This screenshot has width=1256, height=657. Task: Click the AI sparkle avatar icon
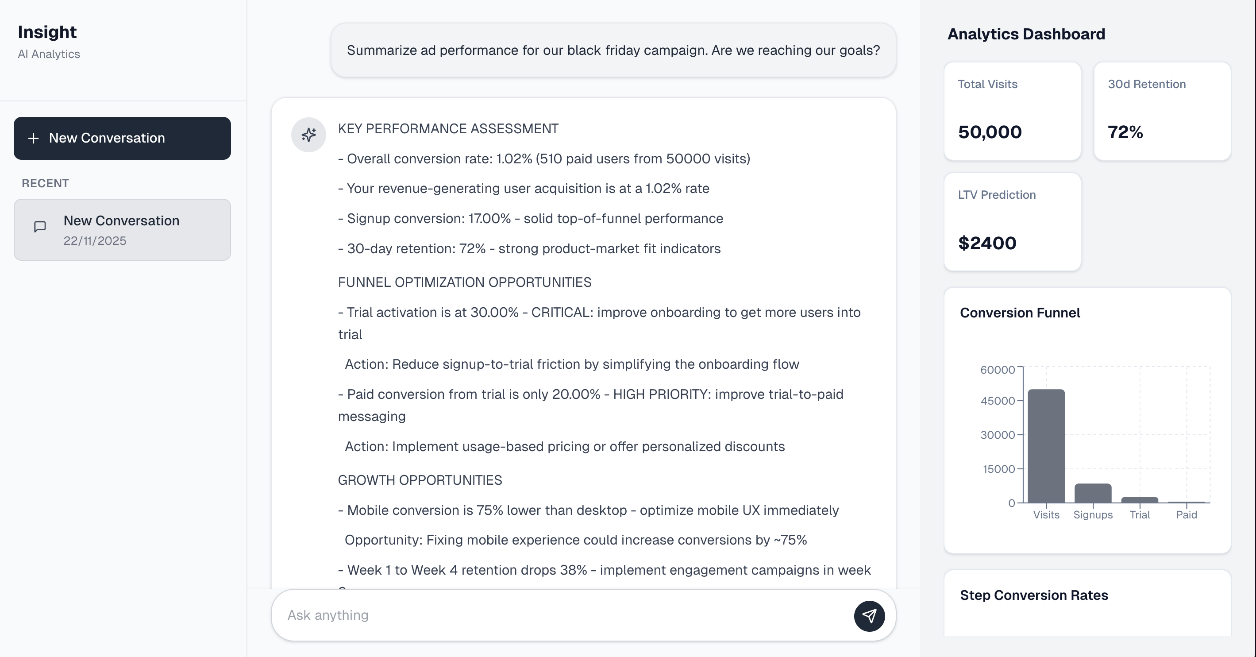308,135
